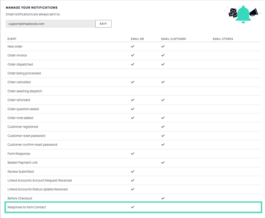
Task: Click the EDIT button for email address
Action: click(x=103, y=24)
